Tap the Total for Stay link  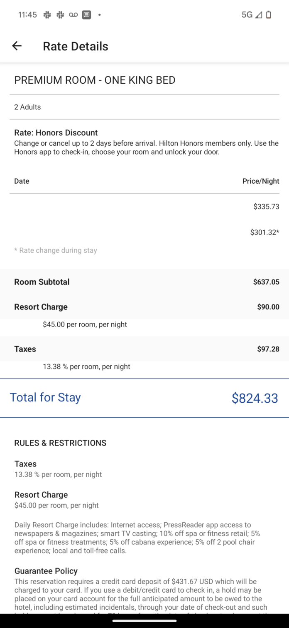point(45,398)
